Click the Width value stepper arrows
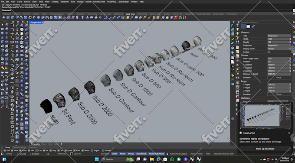Viewport: 295px width, 163px height. coord(290,39)
